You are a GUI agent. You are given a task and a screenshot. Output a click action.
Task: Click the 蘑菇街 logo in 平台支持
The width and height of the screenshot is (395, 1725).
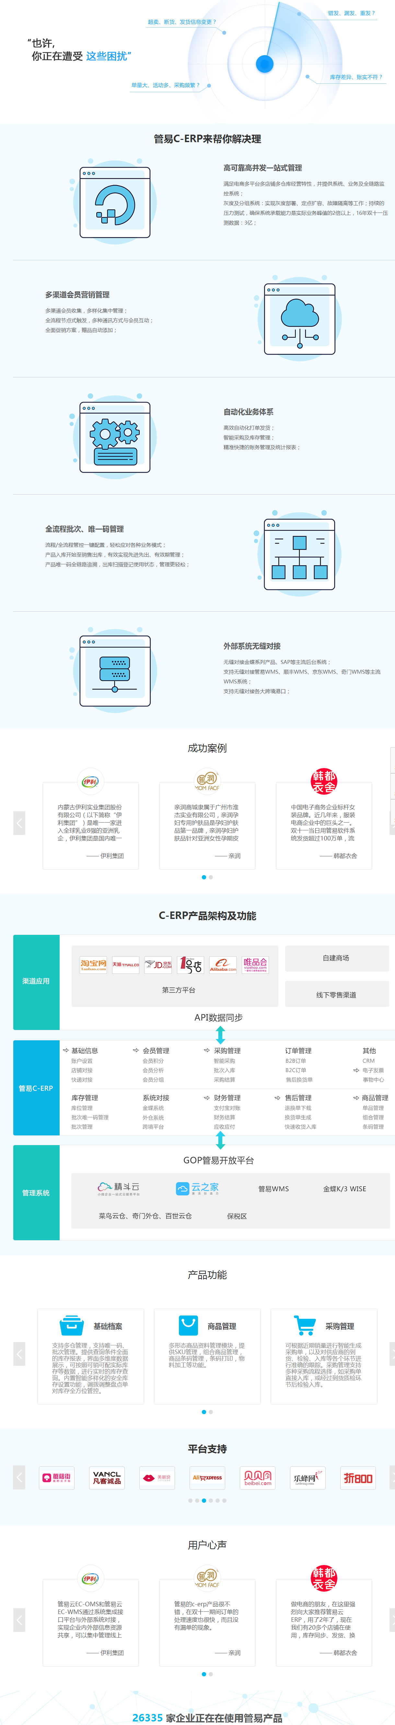pyautogui.click(x=56, y=1478)
